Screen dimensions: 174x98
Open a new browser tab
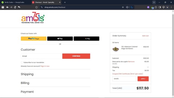click(x=65, y=2)
